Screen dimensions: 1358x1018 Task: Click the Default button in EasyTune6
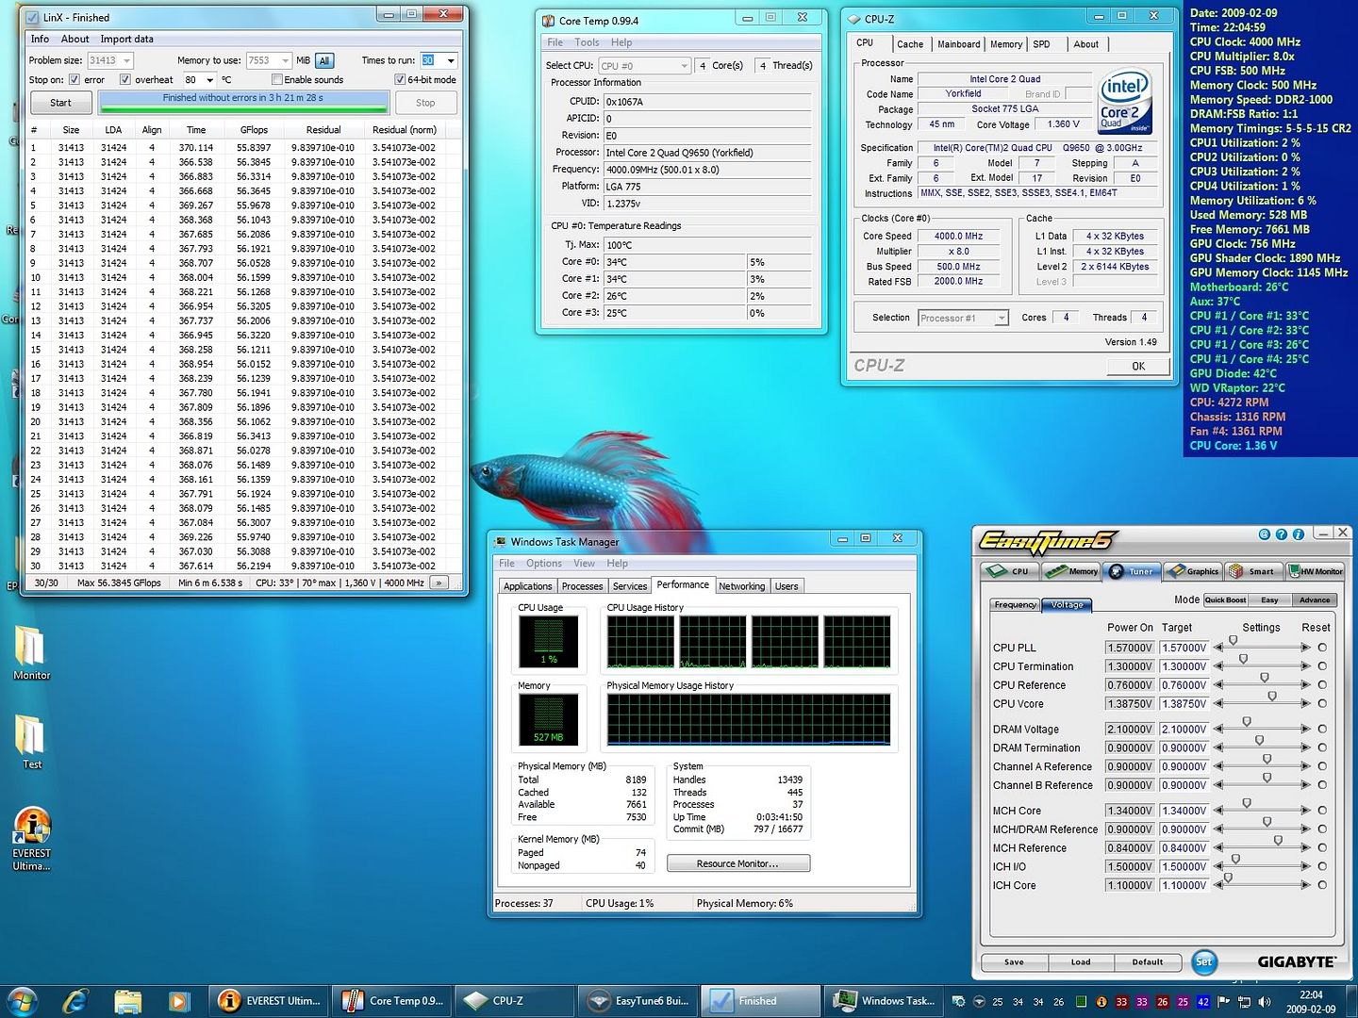1147,962
